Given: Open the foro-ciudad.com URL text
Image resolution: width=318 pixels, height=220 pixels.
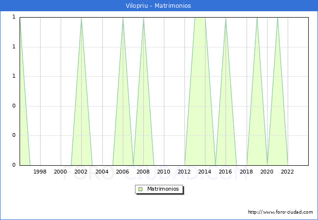Looking at the screenshot, I should (280, 212).
